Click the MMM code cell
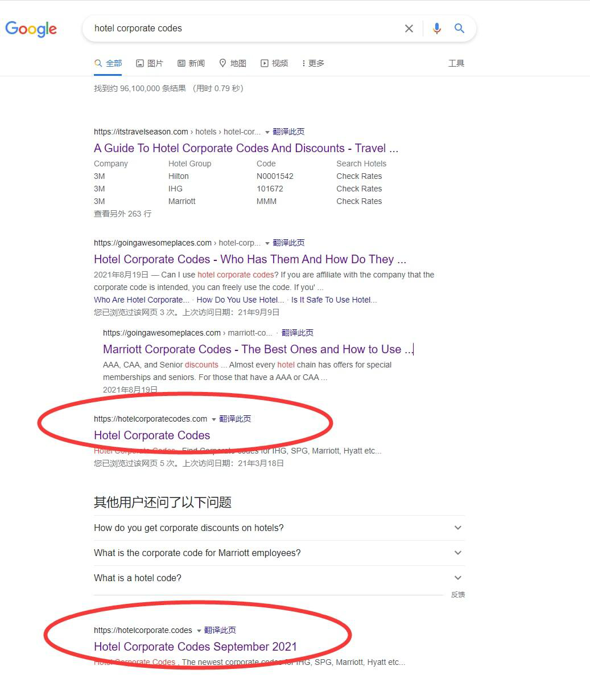This screenshot has width=590, height=678. tap(266, 201)
